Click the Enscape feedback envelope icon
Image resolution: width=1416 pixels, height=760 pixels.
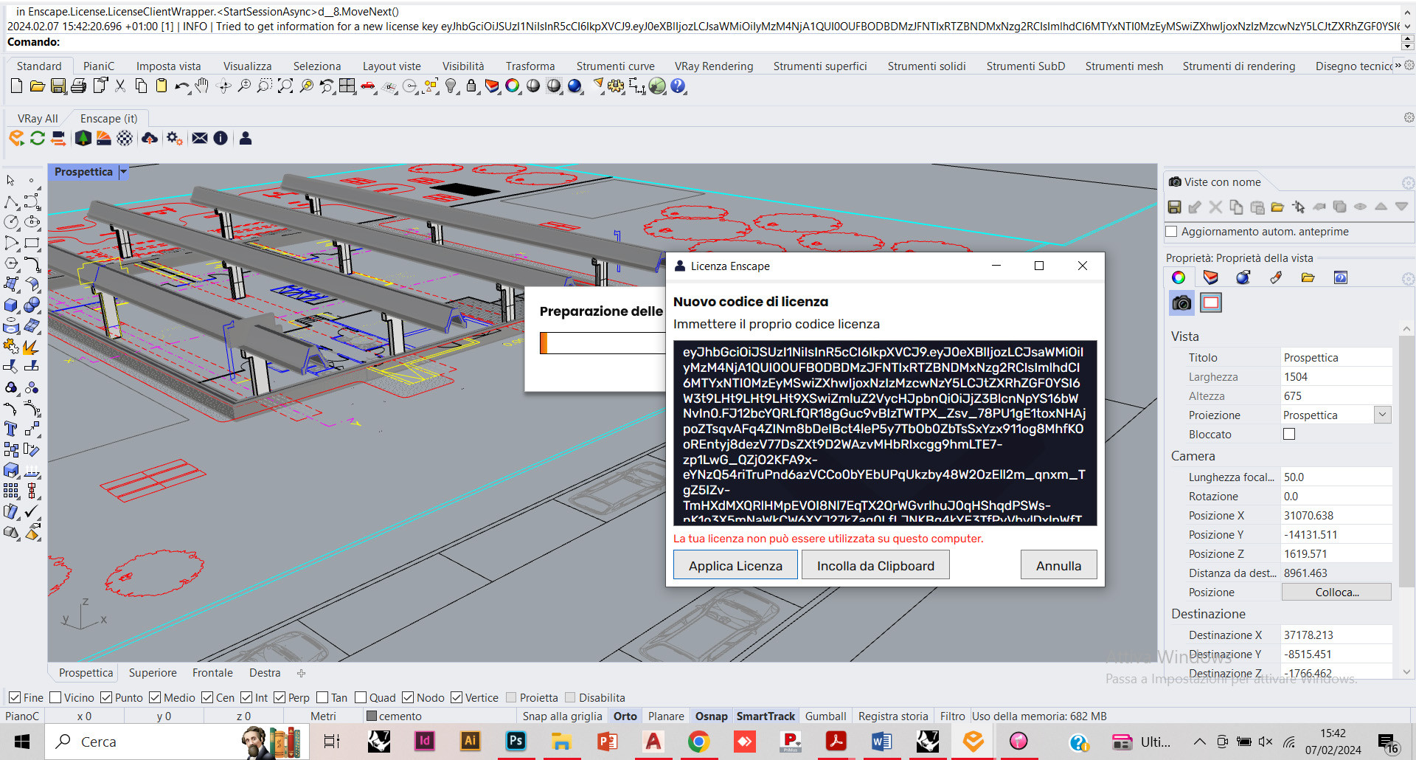tap(200, 138)
